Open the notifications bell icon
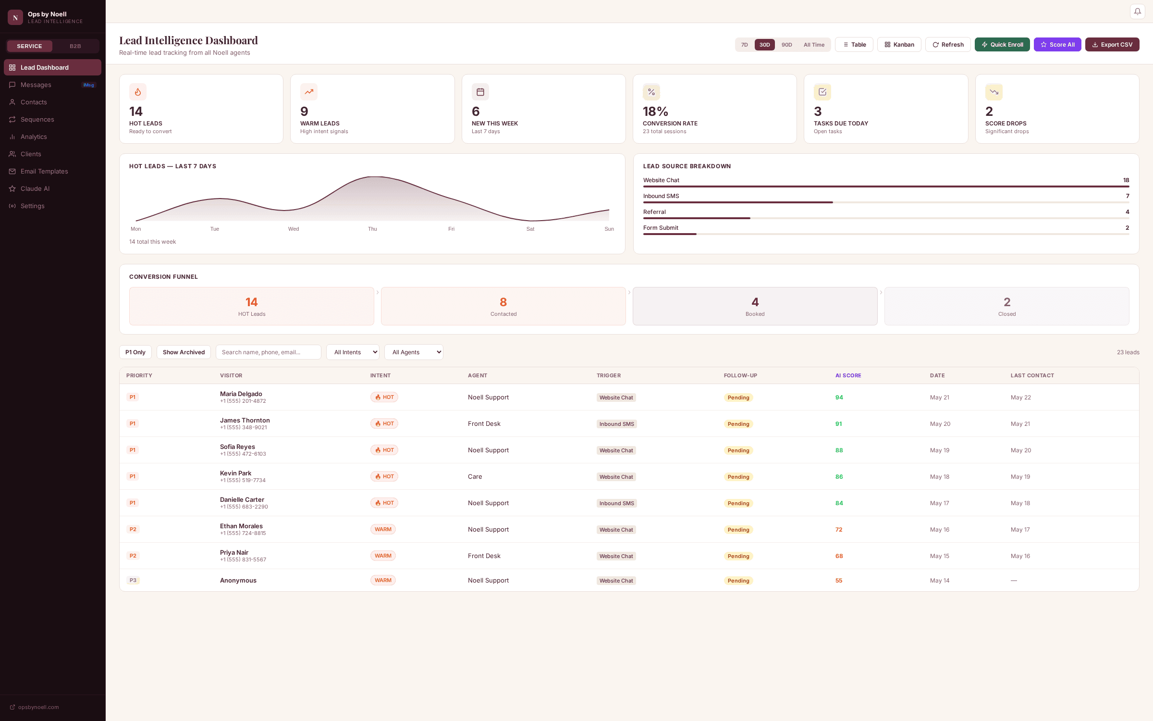The image size is (1153, 721). pyautogui.click(x=1137, y=12)
